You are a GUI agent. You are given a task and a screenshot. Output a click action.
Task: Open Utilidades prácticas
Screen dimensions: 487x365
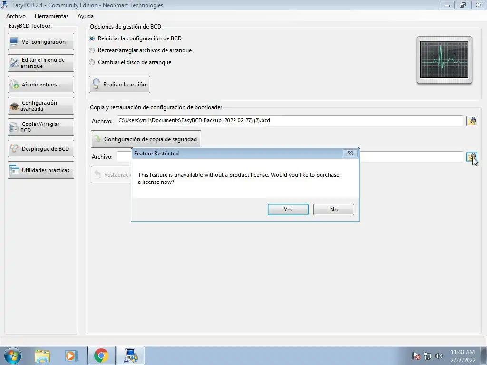pyautogui.click(x=41, y=170)
